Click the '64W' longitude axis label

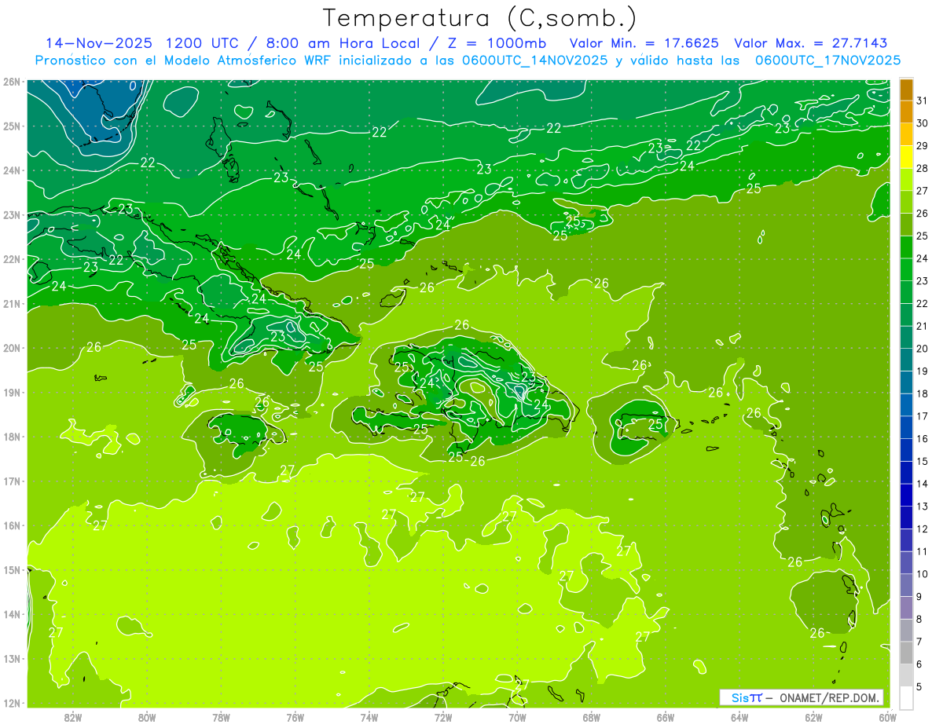739,717
